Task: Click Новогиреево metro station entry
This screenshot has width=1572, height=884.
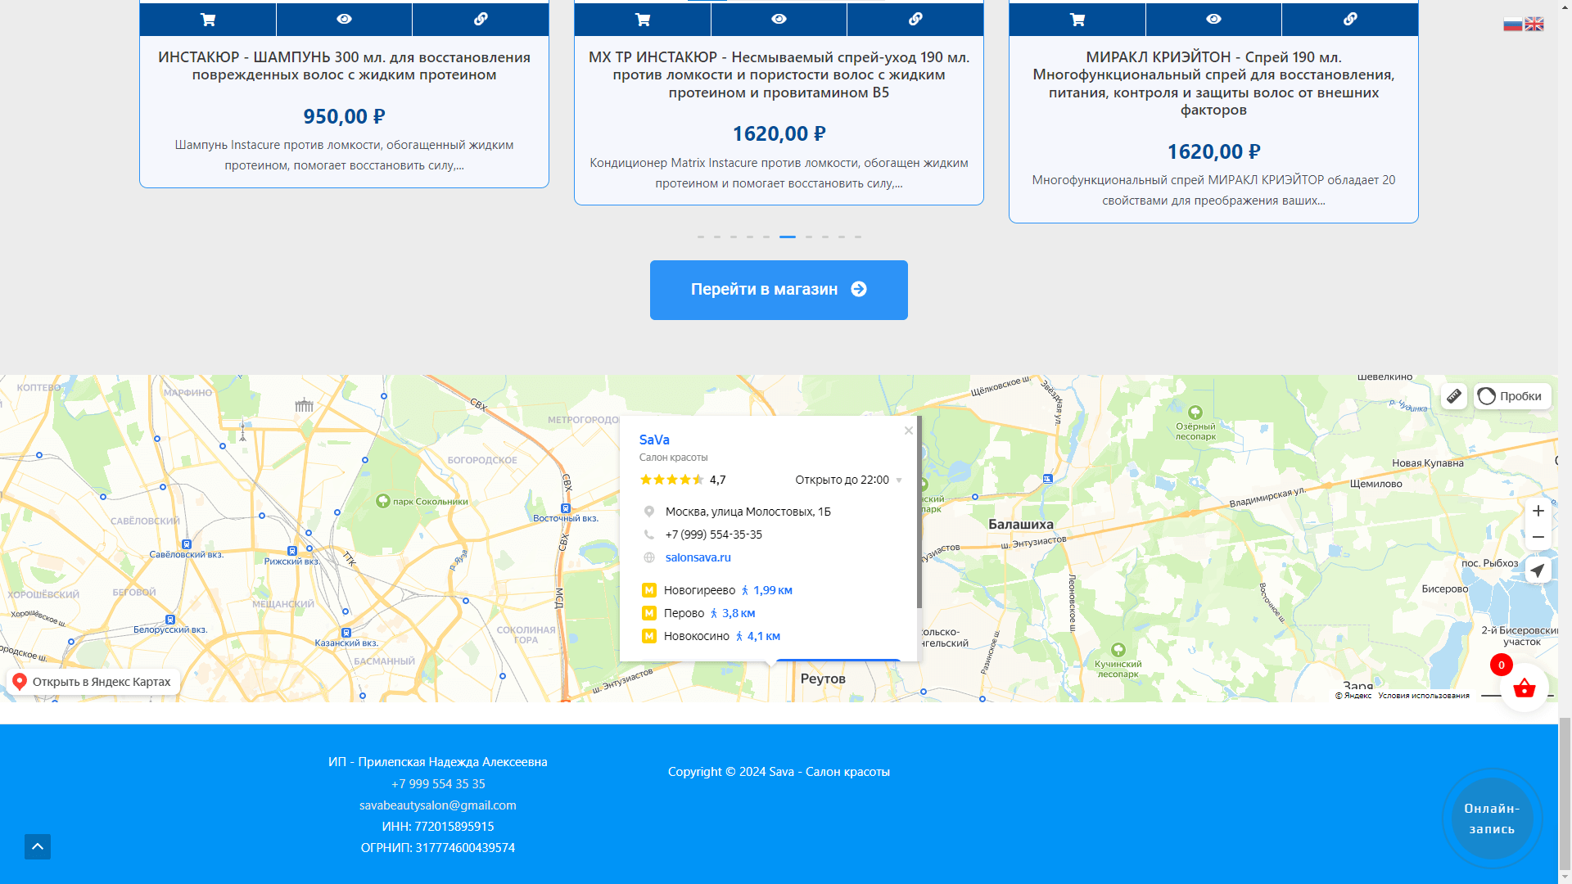Action: [x=699, y=590]
